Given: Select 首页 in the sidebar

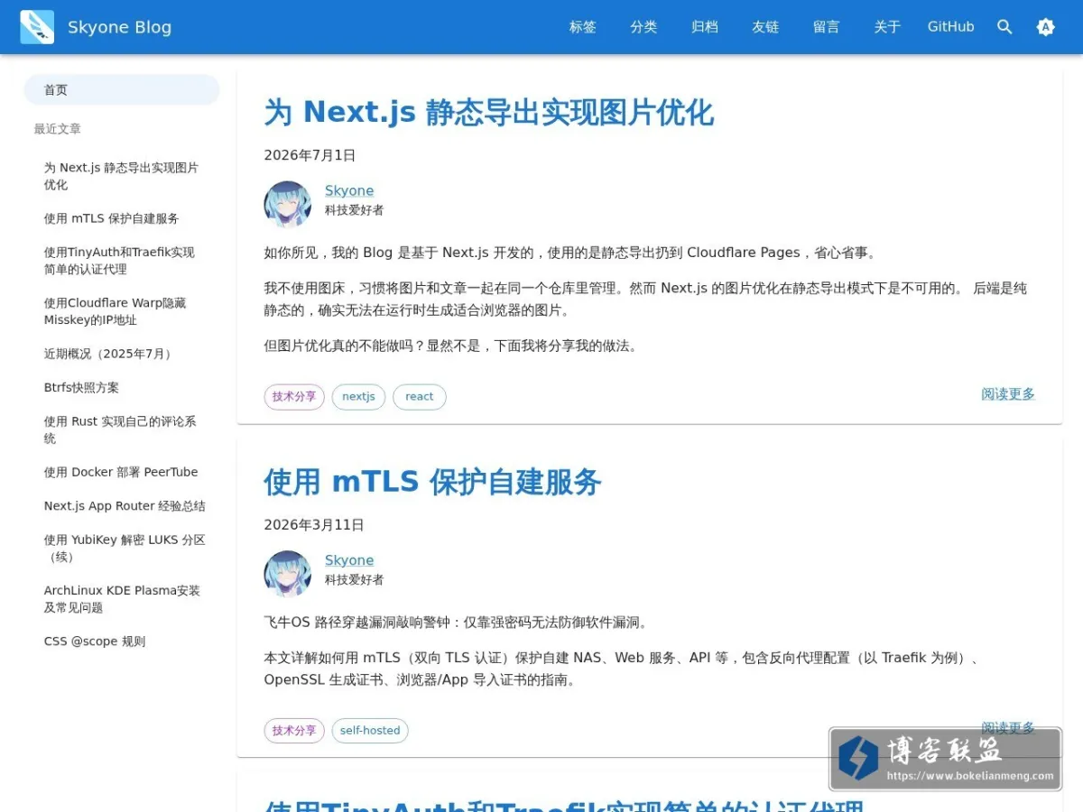Looking at the screenshot, I should point(122,90).
